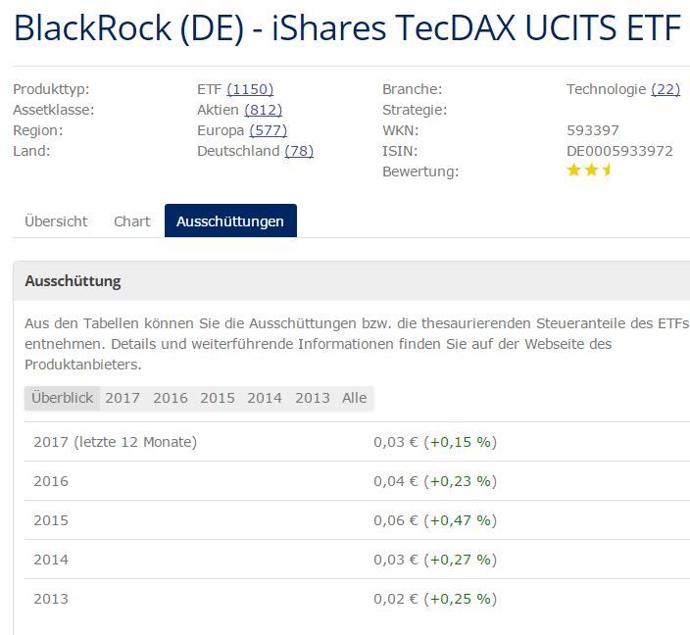
Task: Switch to the Übersicht tab
Action: click(56, 221)
